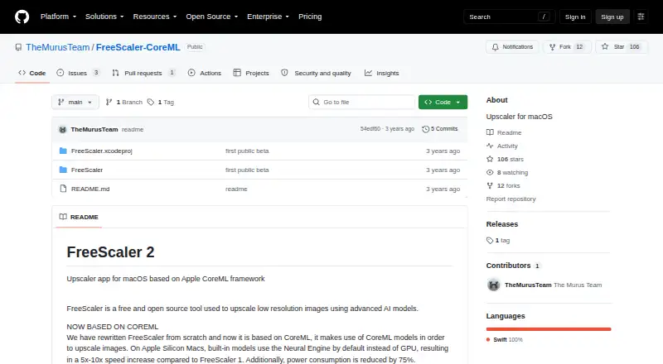View the 5 Commits history
The image size is (663, 364).
click(x=440, y=129)
